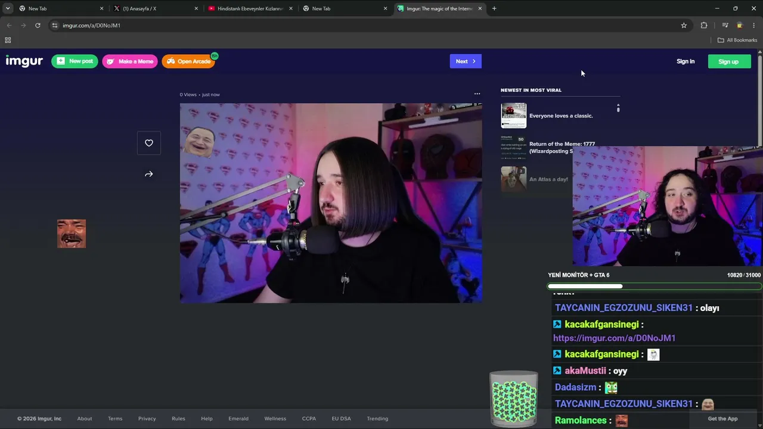
Task: Reload the imgur page
Action: click(x=38, y=26)
